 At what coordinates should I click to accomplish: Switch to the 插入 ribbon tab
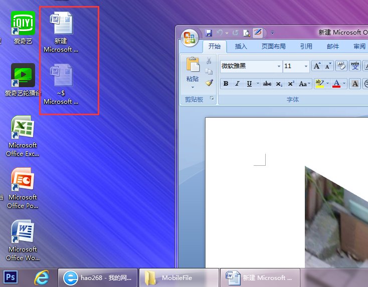241,47
